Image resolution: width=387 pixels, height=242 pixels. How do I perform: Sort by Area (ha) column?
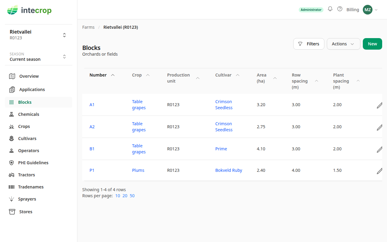click(267, 78)
